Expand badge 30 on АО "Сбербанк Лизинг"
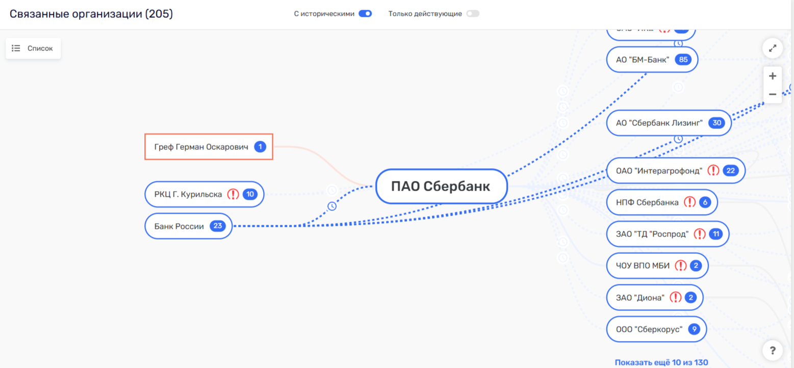 coord(717,123)
